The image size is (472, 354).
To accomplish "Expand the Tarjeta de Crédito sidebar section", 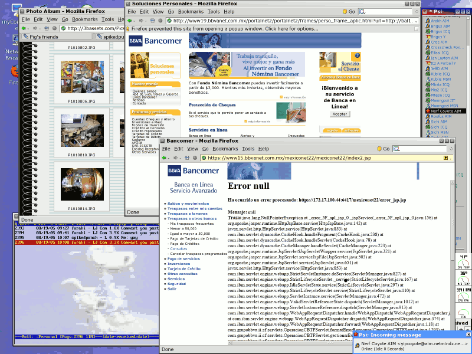I will [x=183, y=268].
